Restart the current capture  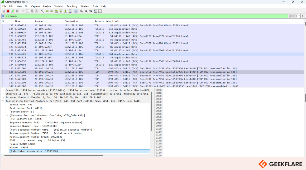point(12,11)
